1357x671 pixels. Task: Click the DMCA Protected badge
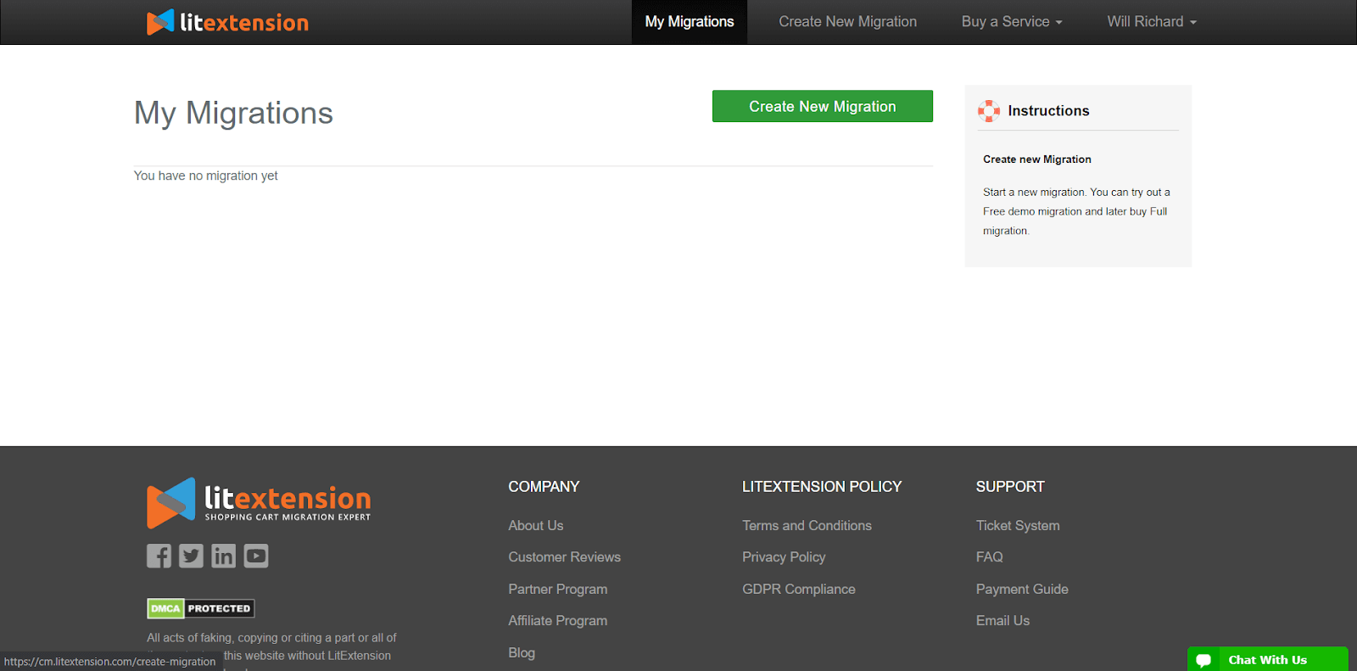point(200,608)
